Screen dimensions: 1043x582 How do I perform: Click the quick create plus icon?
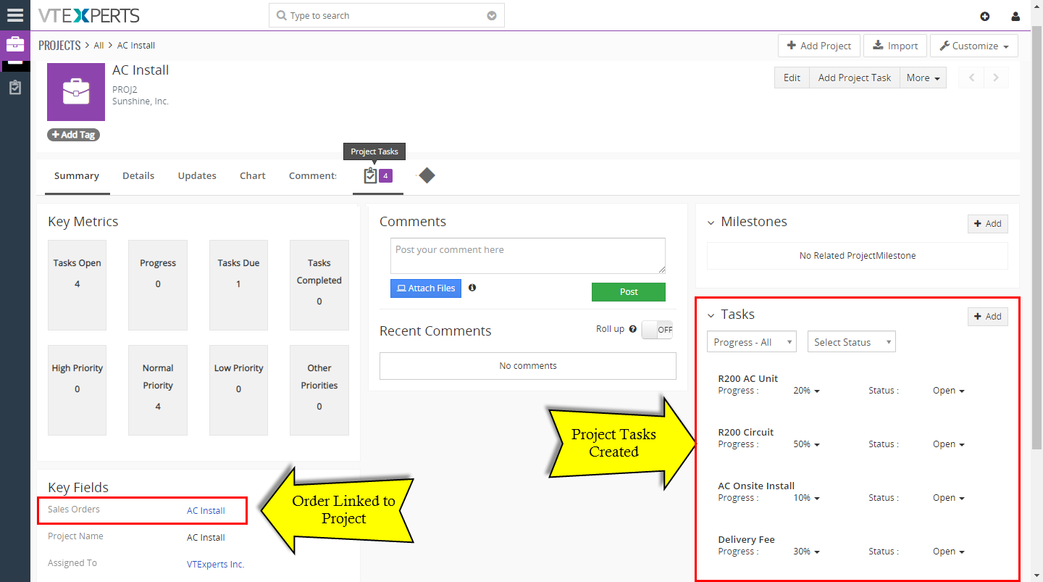[984, 16]
